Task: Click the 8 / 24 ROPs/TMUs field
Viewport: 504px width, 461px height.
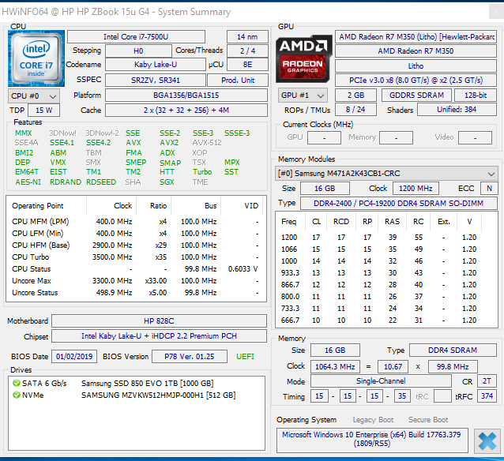Action: [355, 110]
